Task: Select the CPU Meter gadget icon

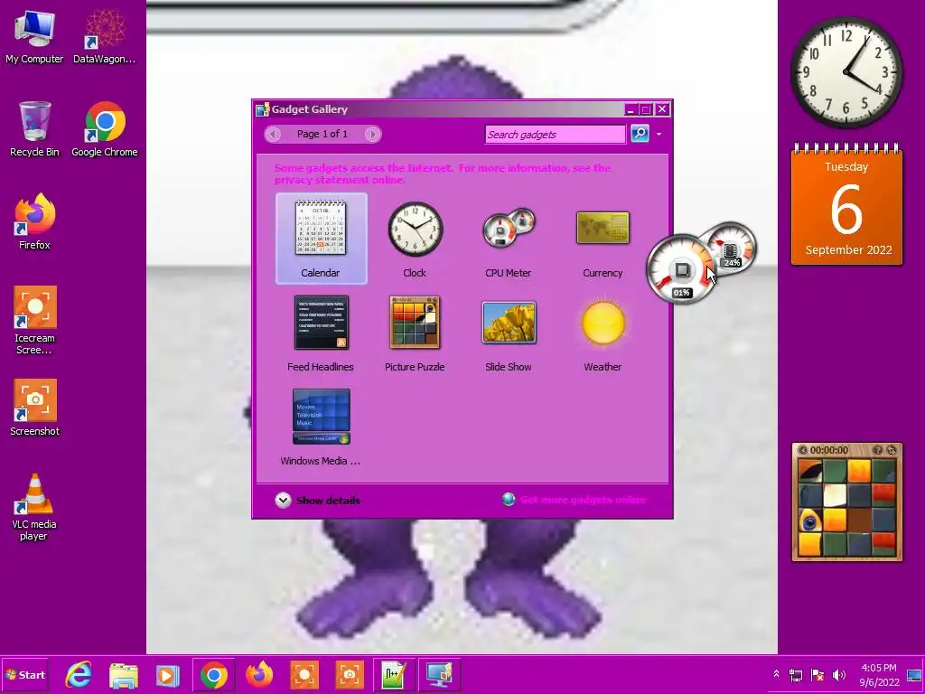Action: [x=509, y=229]
